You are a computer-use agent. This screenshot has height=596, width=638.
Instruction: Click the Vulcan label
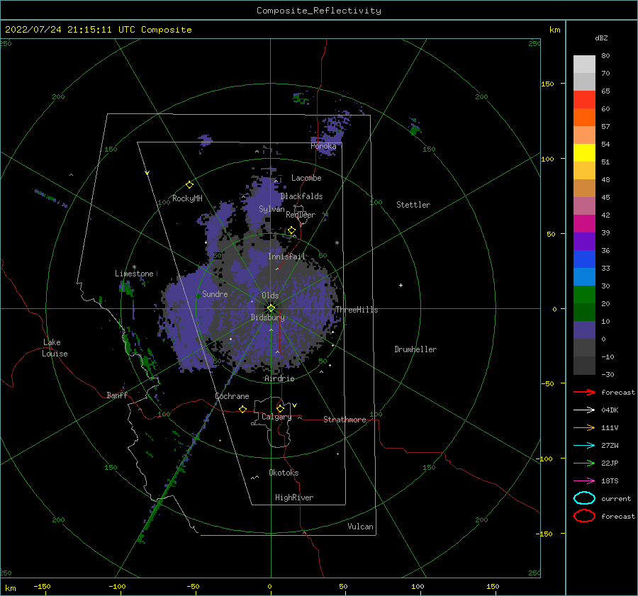360,527
